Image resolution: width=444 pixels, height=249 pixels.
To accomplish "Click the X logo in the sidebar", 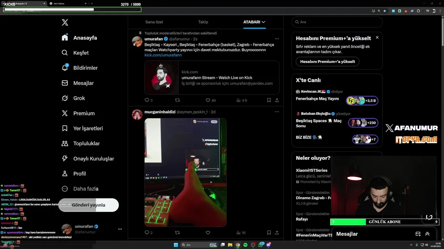I will point(65,22).
